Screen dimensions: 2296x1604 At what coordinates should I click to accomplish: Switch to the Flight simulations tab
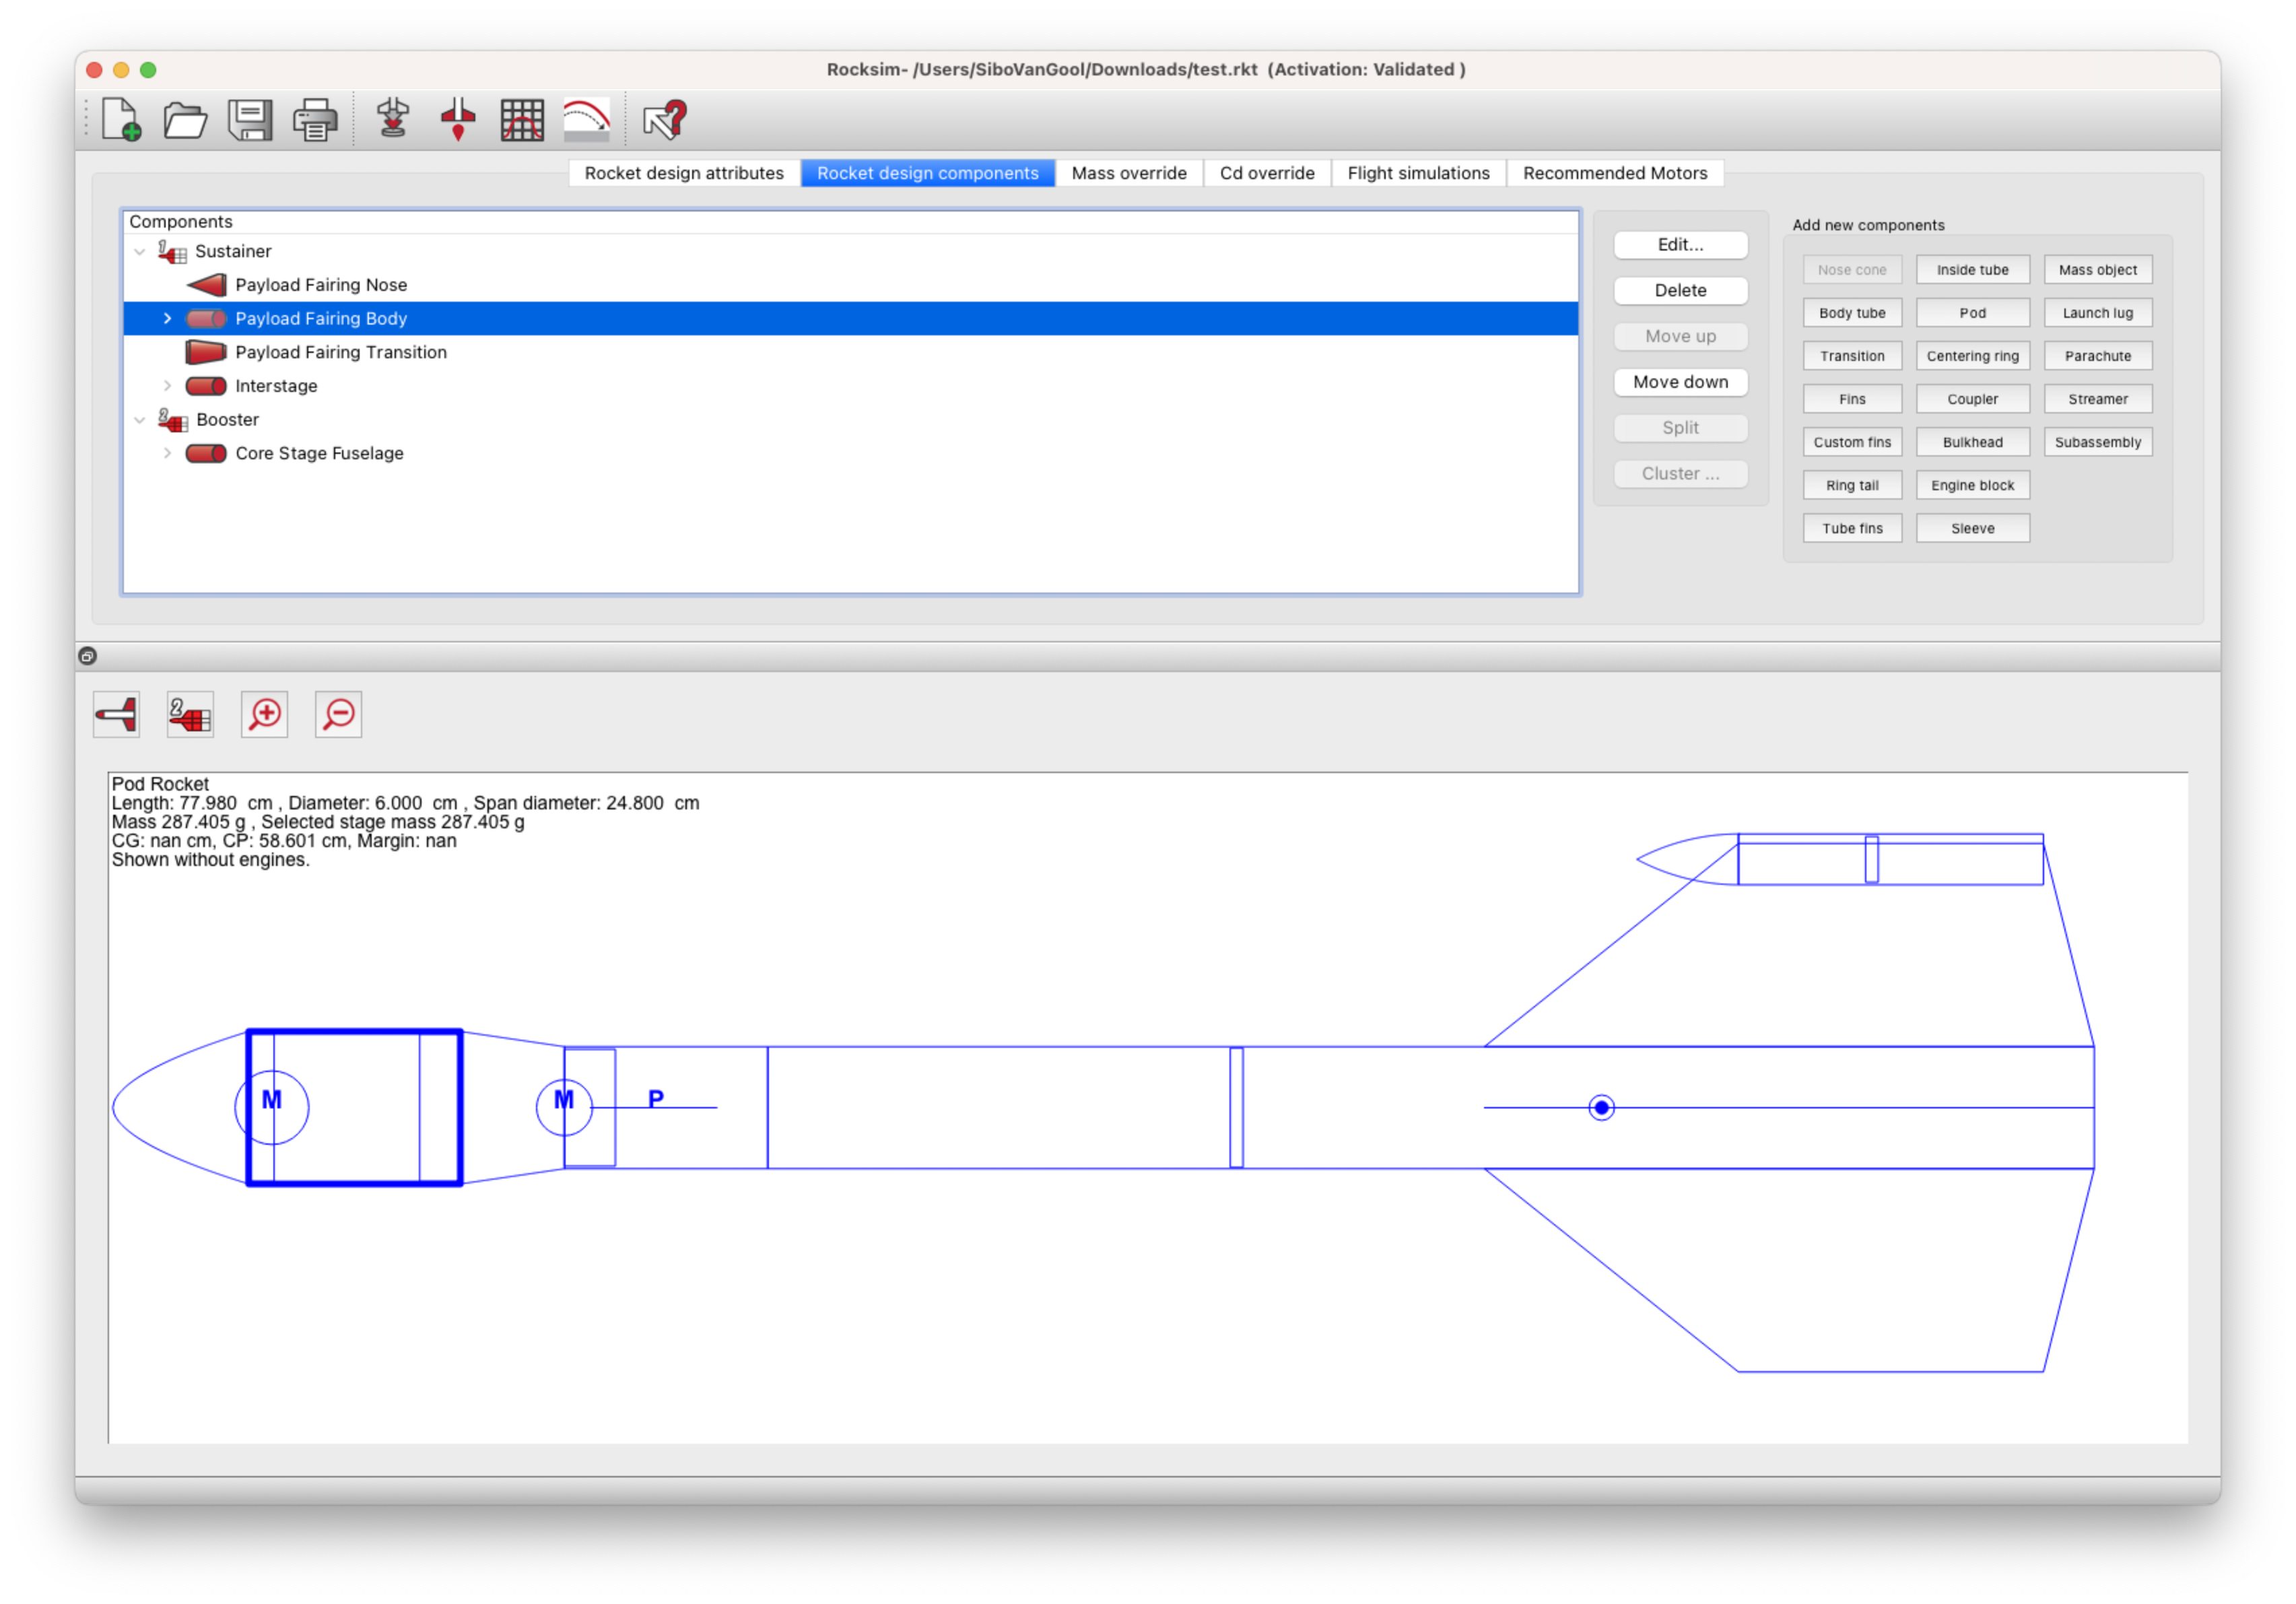click(1418, 172)
